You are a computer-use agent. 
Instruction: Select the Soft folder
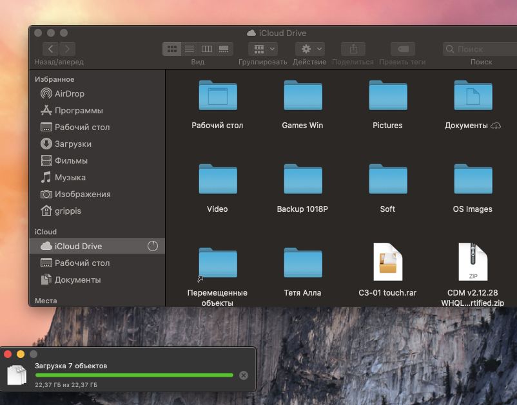pyautogui.click(x=388, y=179)
